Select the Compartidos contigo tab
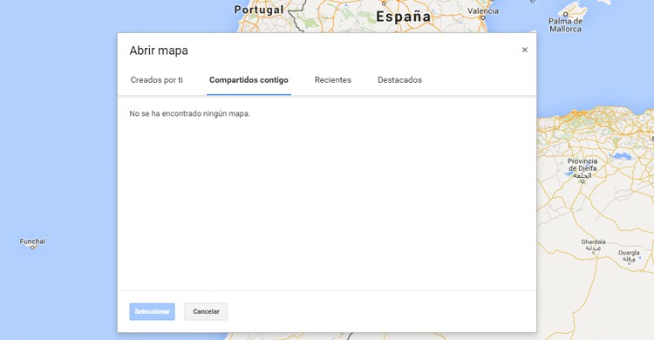 249,80
